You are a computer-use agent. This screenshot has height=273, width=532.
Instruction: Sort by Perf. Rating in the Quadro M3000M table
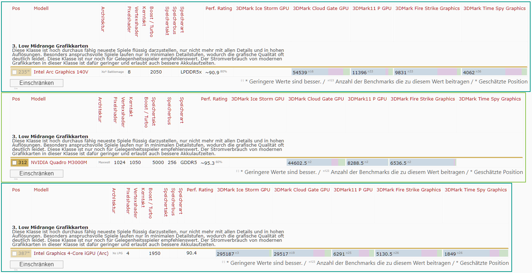[214, 99]
